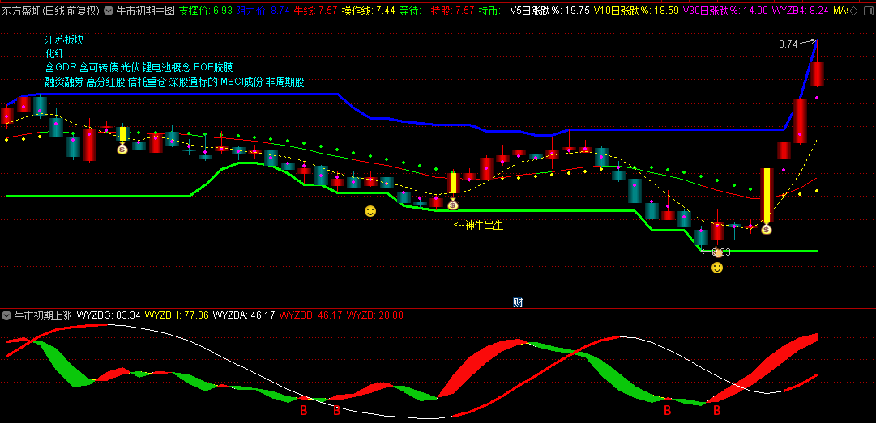Click the diamond icon in the top-right header
The width and height of the screenshot is (876, 423).
853,10
